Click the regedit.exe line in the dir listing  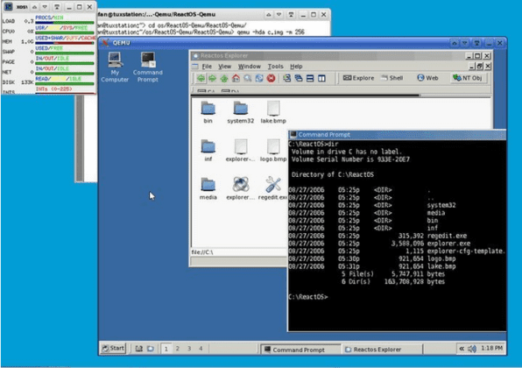click(377, 236)
